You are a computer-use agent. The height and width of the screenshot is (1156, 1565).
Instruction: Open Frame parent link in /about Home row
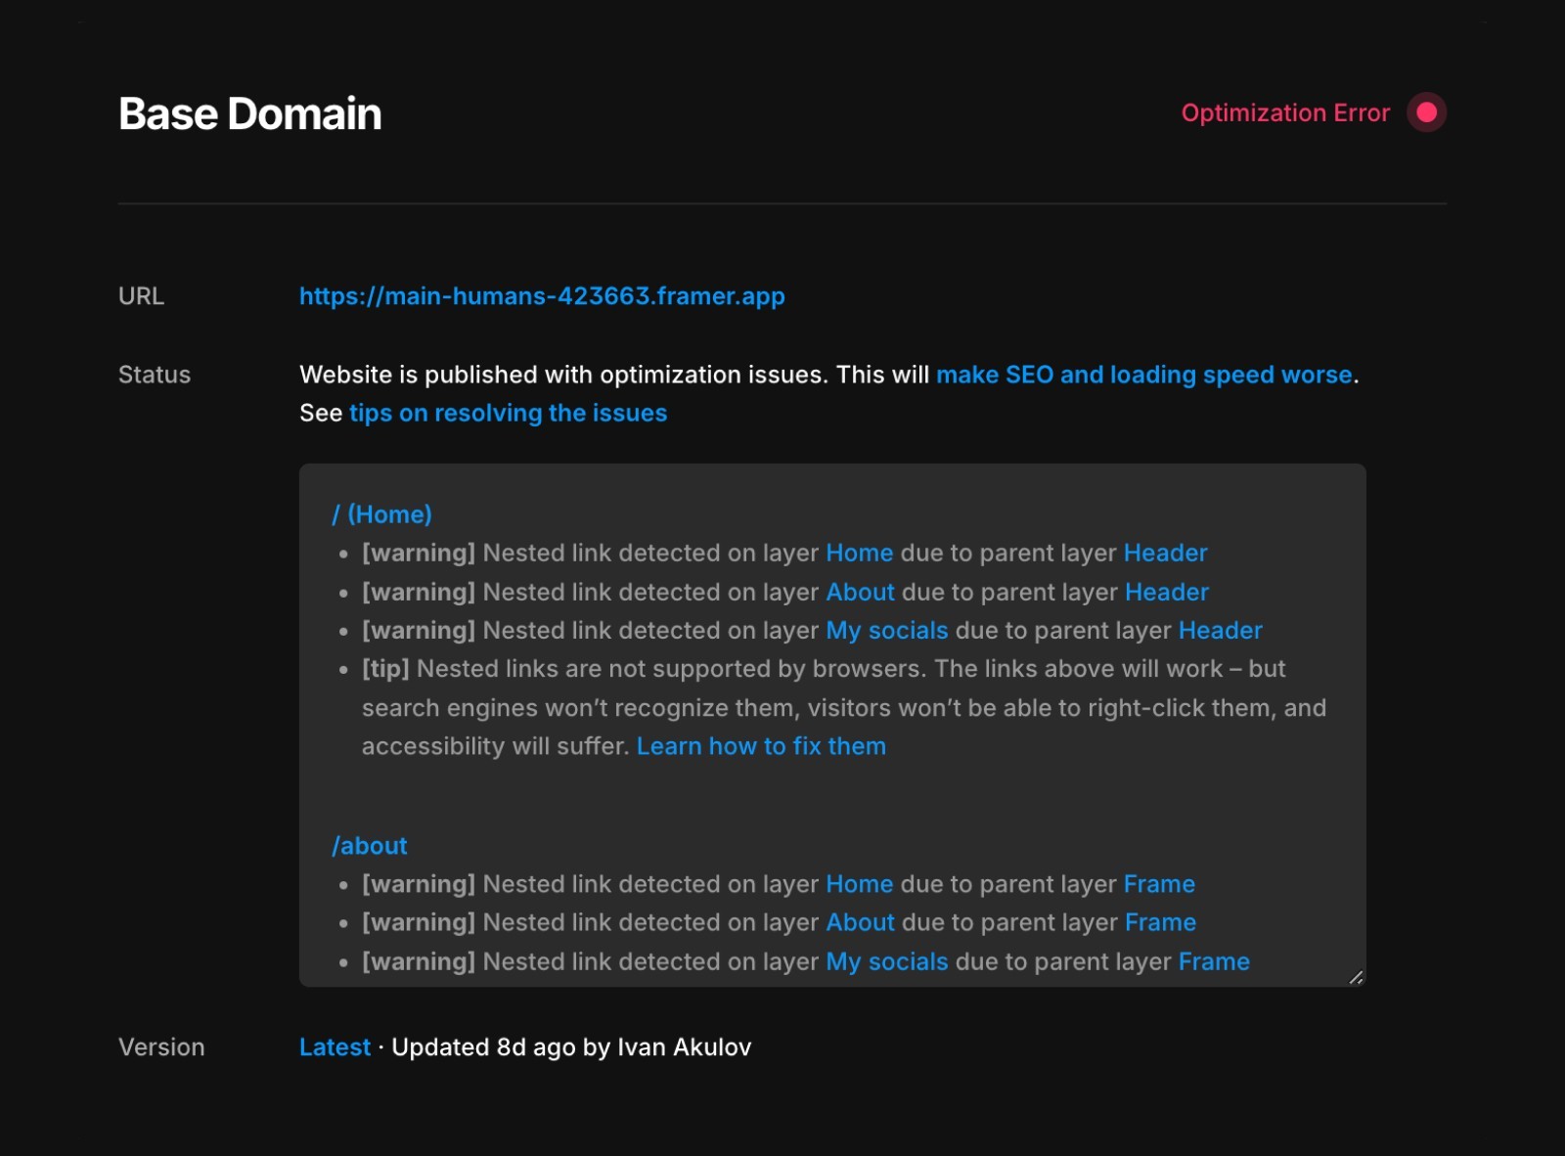click(1159, 884)
